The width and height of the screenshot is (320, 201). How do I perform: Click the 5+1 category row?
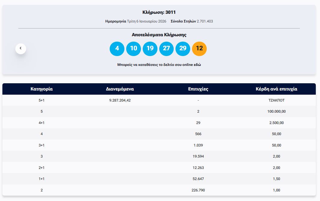click(x=41, y=100)
